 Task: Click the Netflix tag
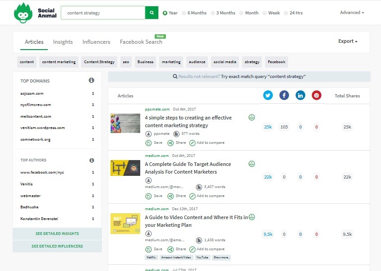pyautogui.click(x=151, y=257)
